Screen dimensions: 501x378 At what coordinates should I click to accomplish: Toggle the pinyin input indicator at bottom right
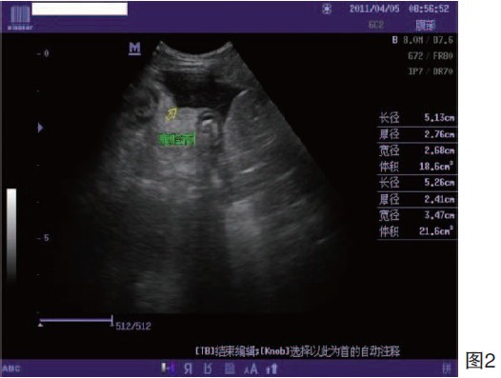[x=447, y=368]
